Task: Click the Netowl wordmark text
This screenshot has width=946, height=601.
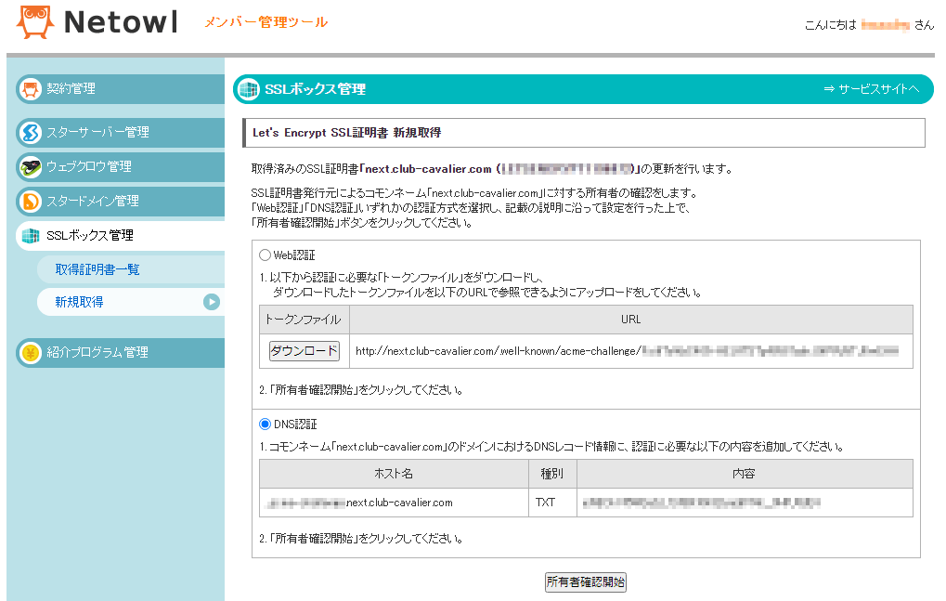Action: click(x=122, y=23)
